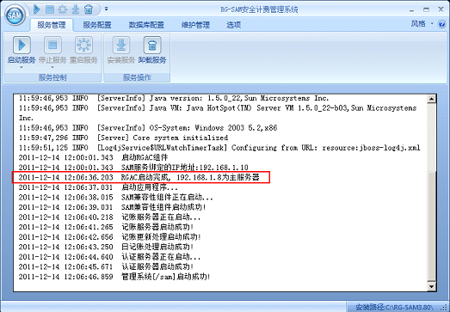Screen dimensions: 450x312
Task: Click the 安装服务 ribbon button icon
Action: pyautogui.click(x=121, y=45)
